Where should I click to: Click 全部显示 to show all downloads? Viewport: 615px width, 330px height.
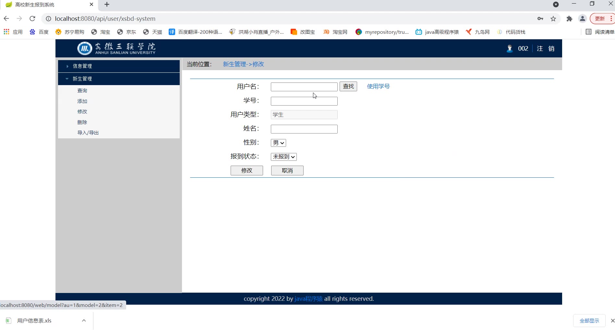point(589,321)
